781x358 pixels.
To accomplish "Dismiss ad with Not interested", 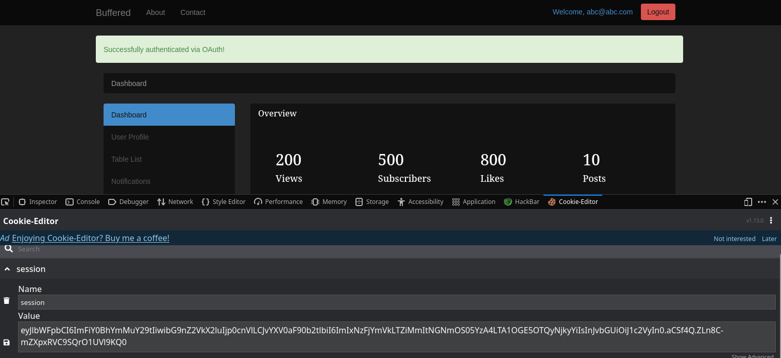I will tap(734, 238).
